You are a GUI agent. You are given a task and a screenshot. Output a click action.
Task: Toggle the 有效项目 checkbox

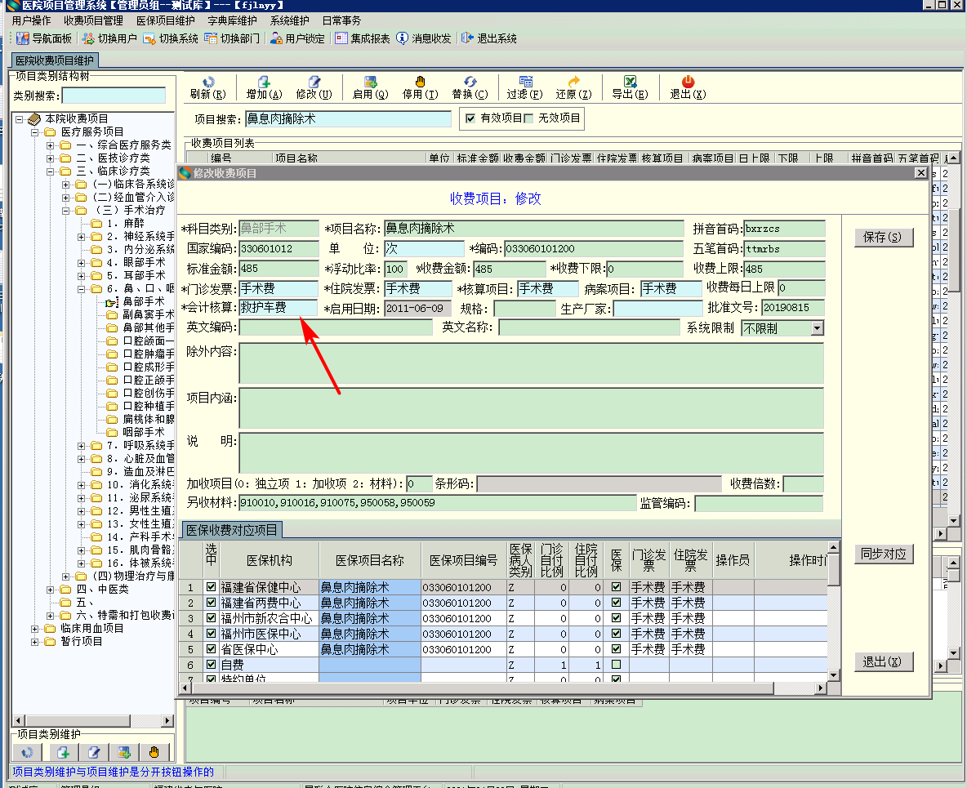tap(470, 118)
